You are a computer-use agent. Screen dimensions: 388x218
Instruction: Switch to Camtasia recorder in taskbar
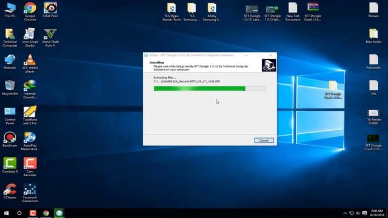coord(33,213)
